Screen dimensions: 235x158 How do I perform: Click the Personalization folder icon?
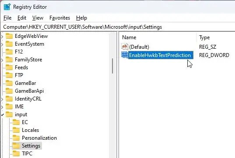tap(16, 138)
